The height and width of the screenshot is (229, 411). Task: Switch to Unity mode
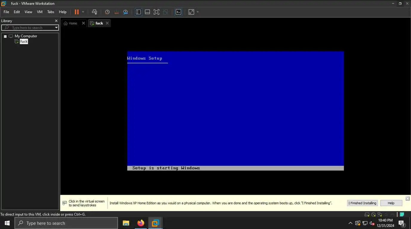[x=165, y=12]
